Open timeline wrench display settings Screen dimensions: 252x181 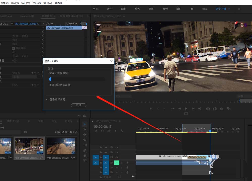122,131
